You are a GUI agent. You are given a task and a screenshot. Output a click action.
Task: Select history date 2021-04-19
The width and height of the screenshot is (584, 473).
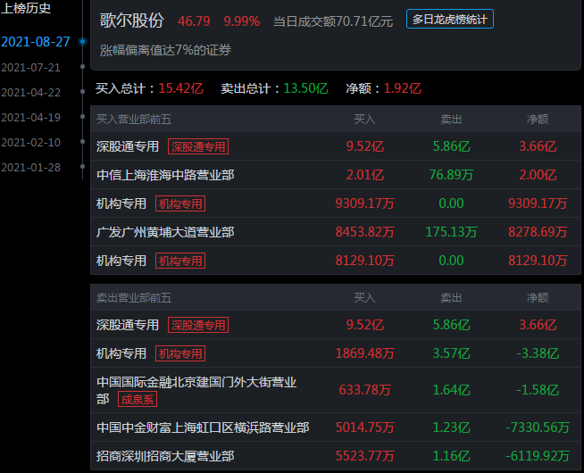coord(31,117)
